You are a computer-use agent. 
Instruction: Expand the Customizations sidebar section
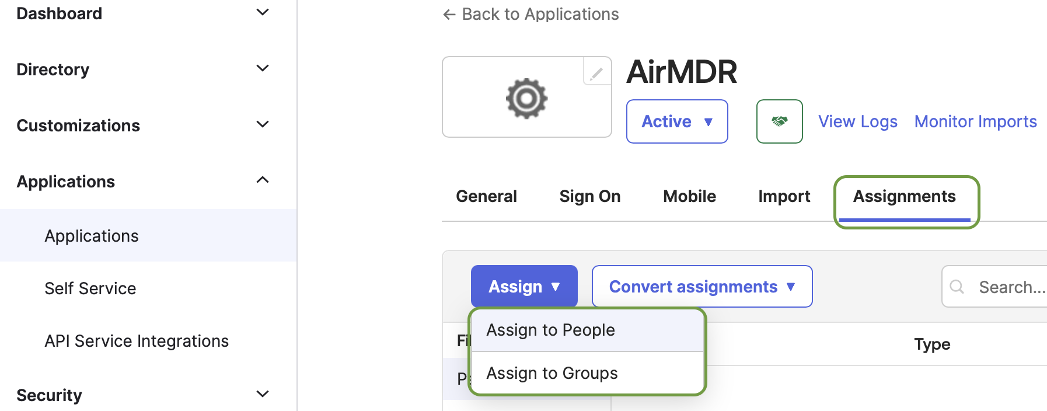(263, 125)
